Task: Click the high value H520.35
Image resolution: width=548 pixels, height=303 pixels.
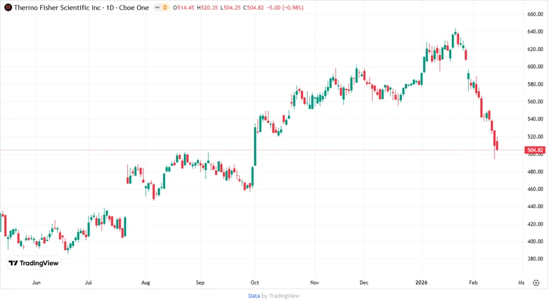Action: pyautogui.click(x=207, y=7)
